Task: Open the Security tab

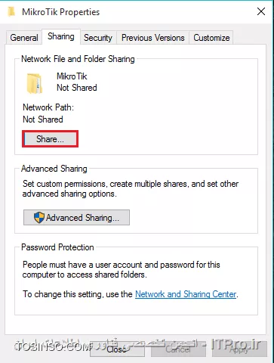Action: (x=98, y=38)
